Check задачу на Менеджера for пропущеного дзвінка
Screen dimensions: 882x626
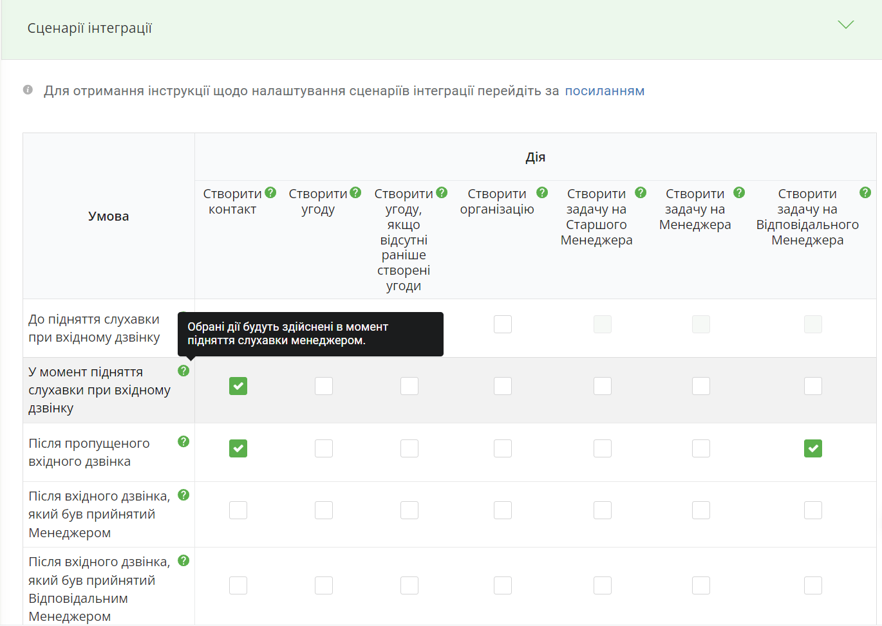(x=701, y=448)
